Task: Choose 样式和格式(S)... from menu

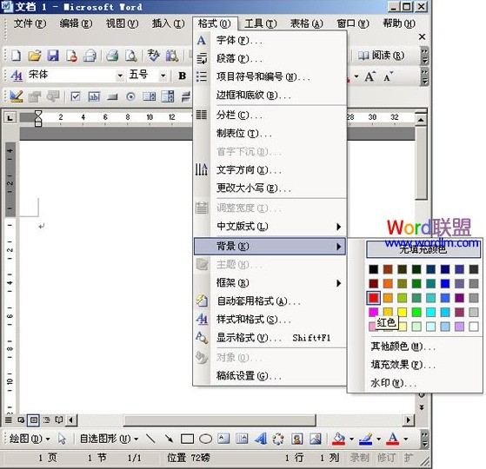Action: [270, 319]
